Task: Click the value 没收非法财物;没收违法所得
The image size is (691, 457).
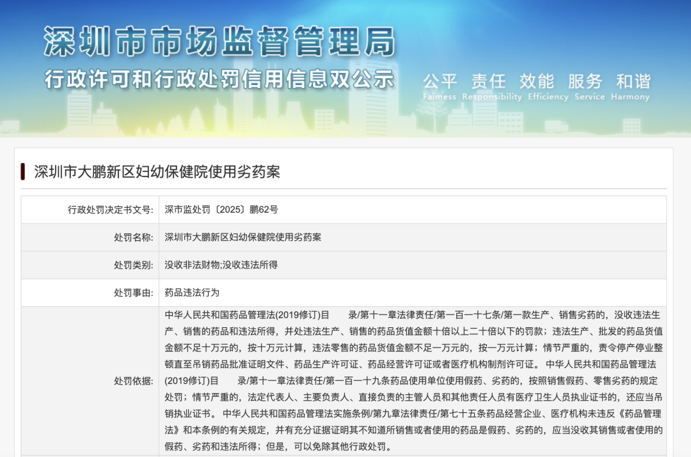Action: pyautogui.click(x=221, y=265)
